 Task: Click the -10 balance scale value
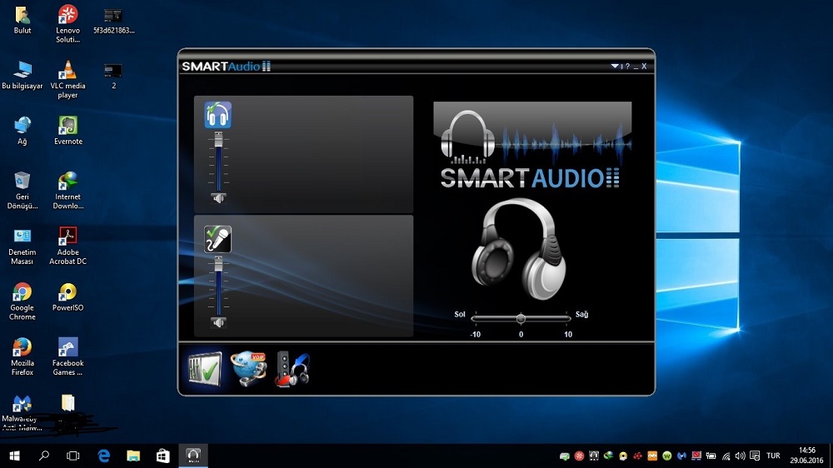[476, 335]
